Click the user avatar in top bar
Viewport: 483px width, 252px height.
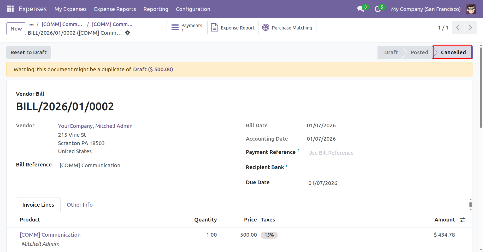click(x=471, y=9)
